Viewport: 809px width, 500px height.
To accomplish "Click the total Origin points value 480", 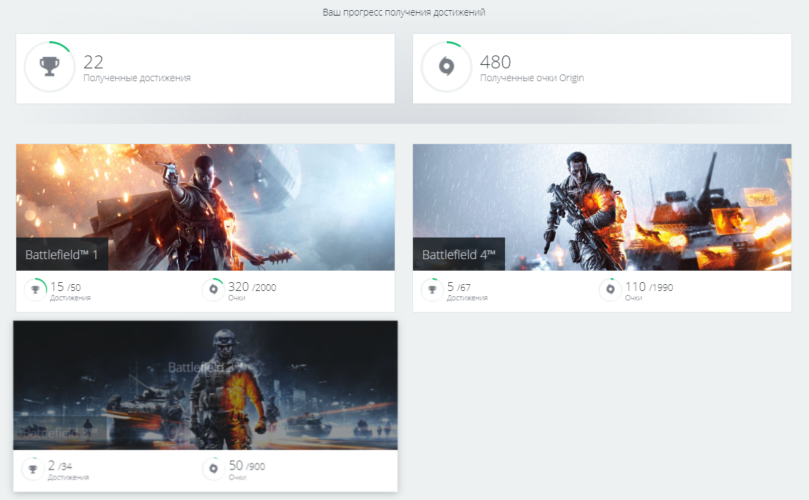I will coord(496,62).
